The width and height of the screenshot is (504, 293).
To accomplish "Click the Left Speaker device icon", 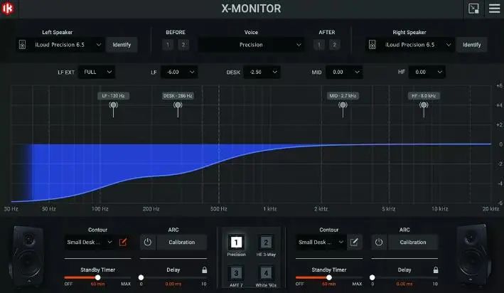I will [22, 45].
